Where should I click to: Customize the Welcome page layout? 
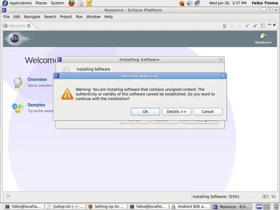[x=263, y=26]
